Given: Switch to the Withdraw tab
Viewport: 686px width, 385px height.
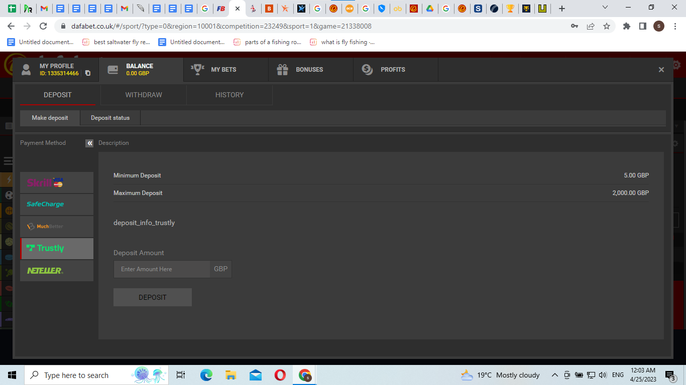Looking at the screenshot, I should point(144,95).
